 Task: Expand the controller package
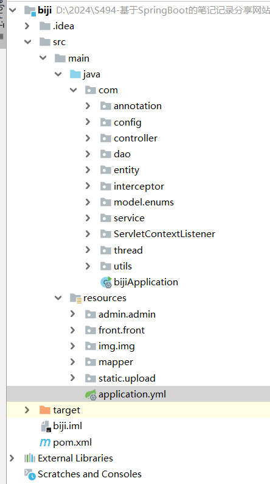click(88, 138)
